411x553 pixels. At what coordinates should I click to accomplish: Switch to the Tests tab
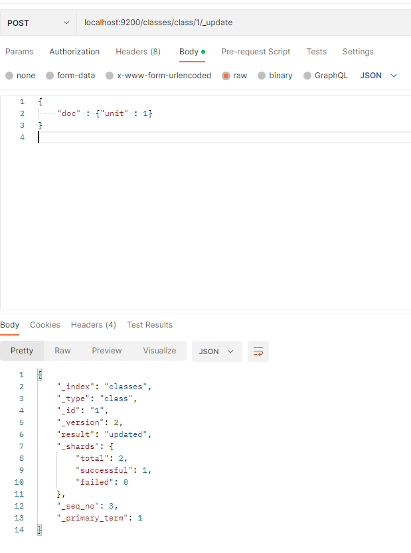(316, 52)
